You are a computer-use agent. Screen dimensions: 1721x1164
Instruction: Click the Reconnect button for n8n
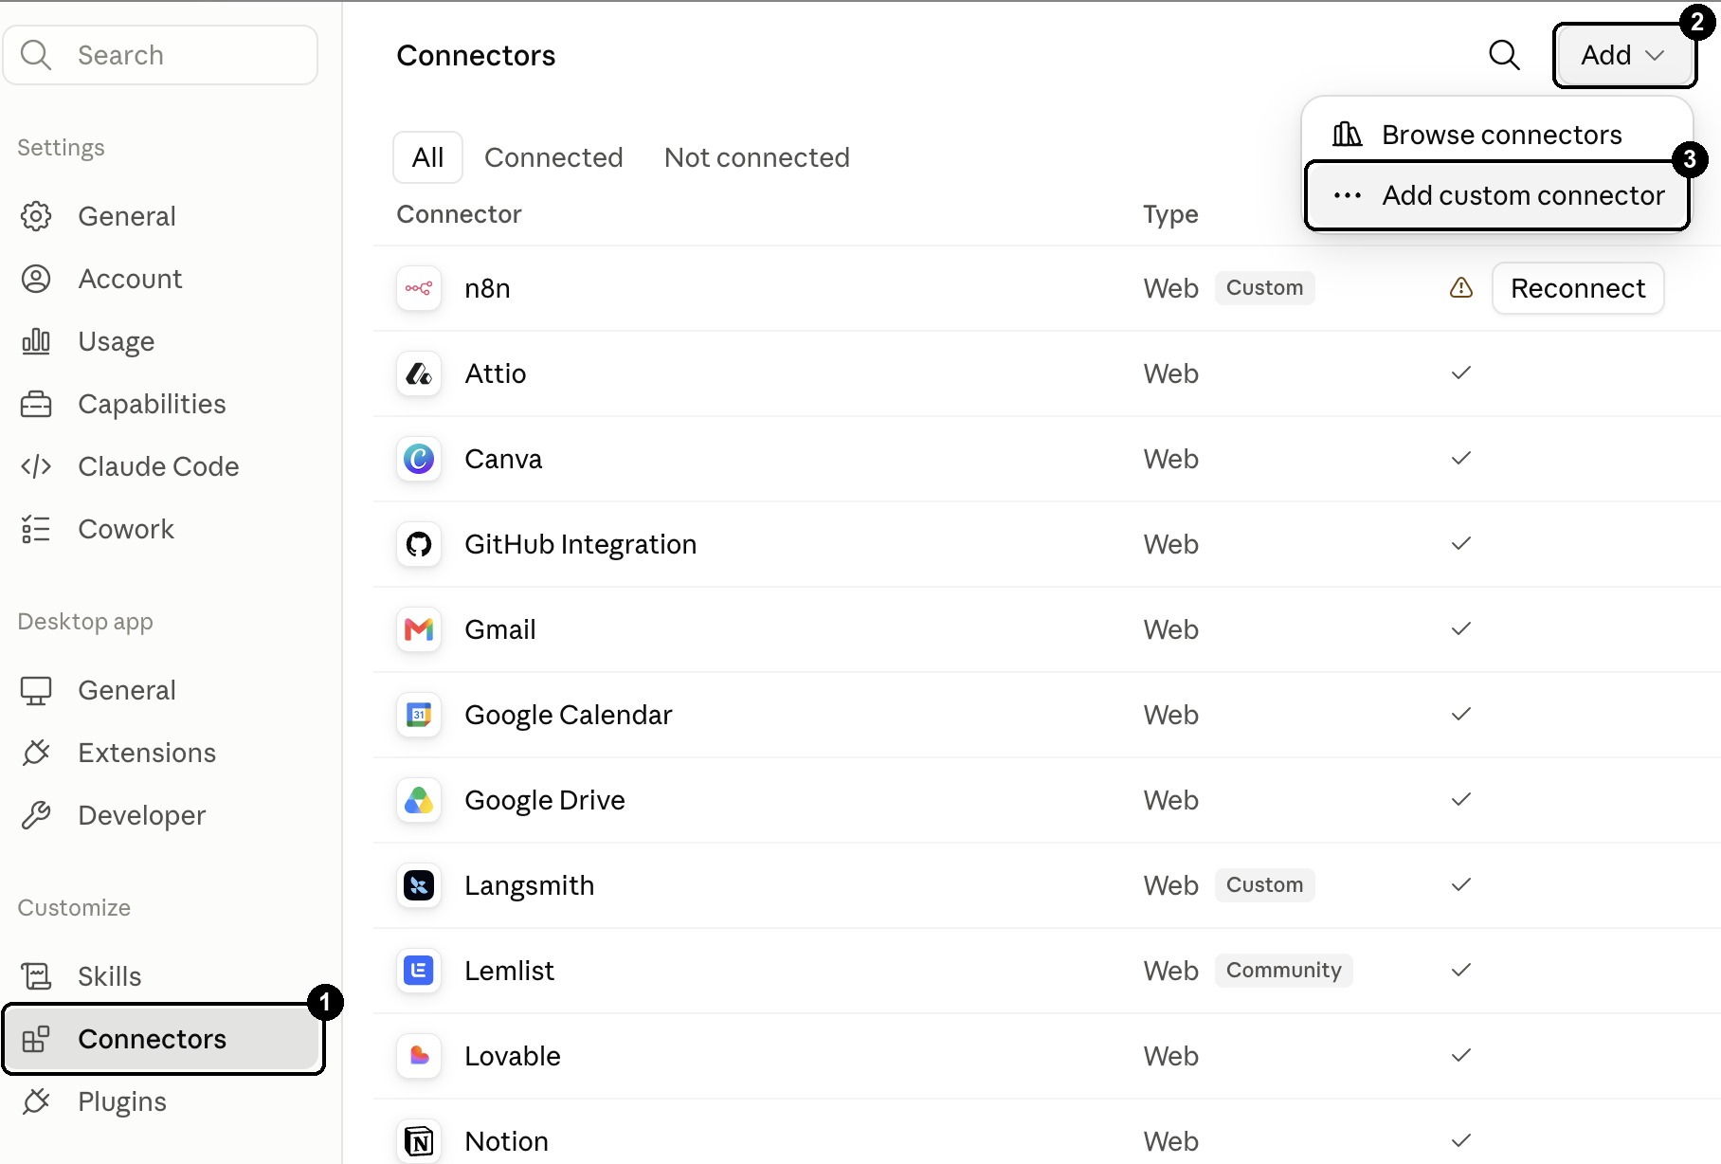pos(1578,288)
